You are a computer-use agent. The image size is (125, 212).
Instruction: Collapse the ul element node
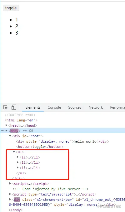14,152
